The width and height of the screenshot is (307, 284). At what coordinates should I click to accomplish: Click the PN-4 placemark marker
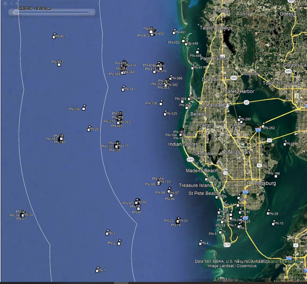201,243
